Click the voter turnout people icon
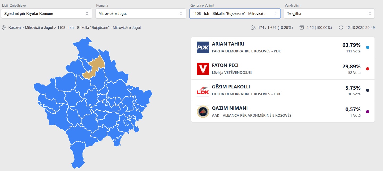 click(253, 28)
